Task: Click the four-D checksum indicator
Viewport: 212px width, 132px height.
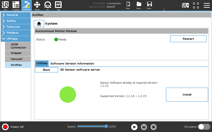Action: 196,5
